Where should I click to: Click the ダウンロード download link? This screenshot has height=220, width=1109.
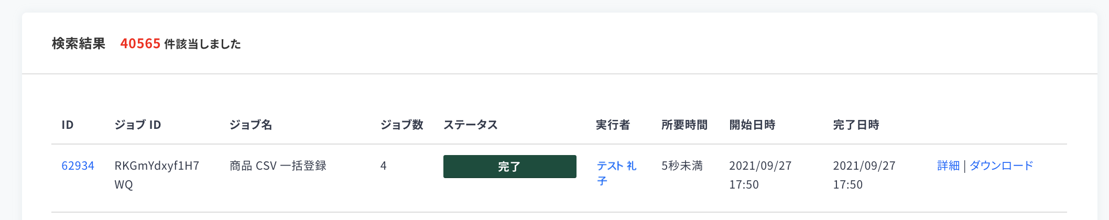click(1001, 166)
